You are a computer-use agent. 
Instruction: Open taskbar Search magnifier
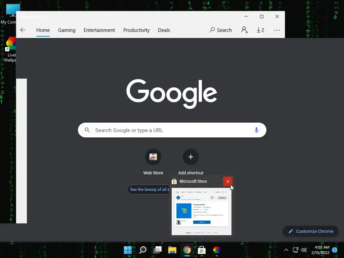pos(142,250)
